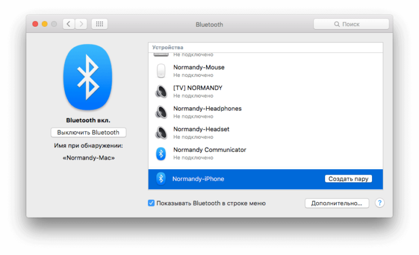Screen dimensions: 419x255
Task: Close the Bluetooth window with red button
Action: pyautogui.click(x=35, y=24)
